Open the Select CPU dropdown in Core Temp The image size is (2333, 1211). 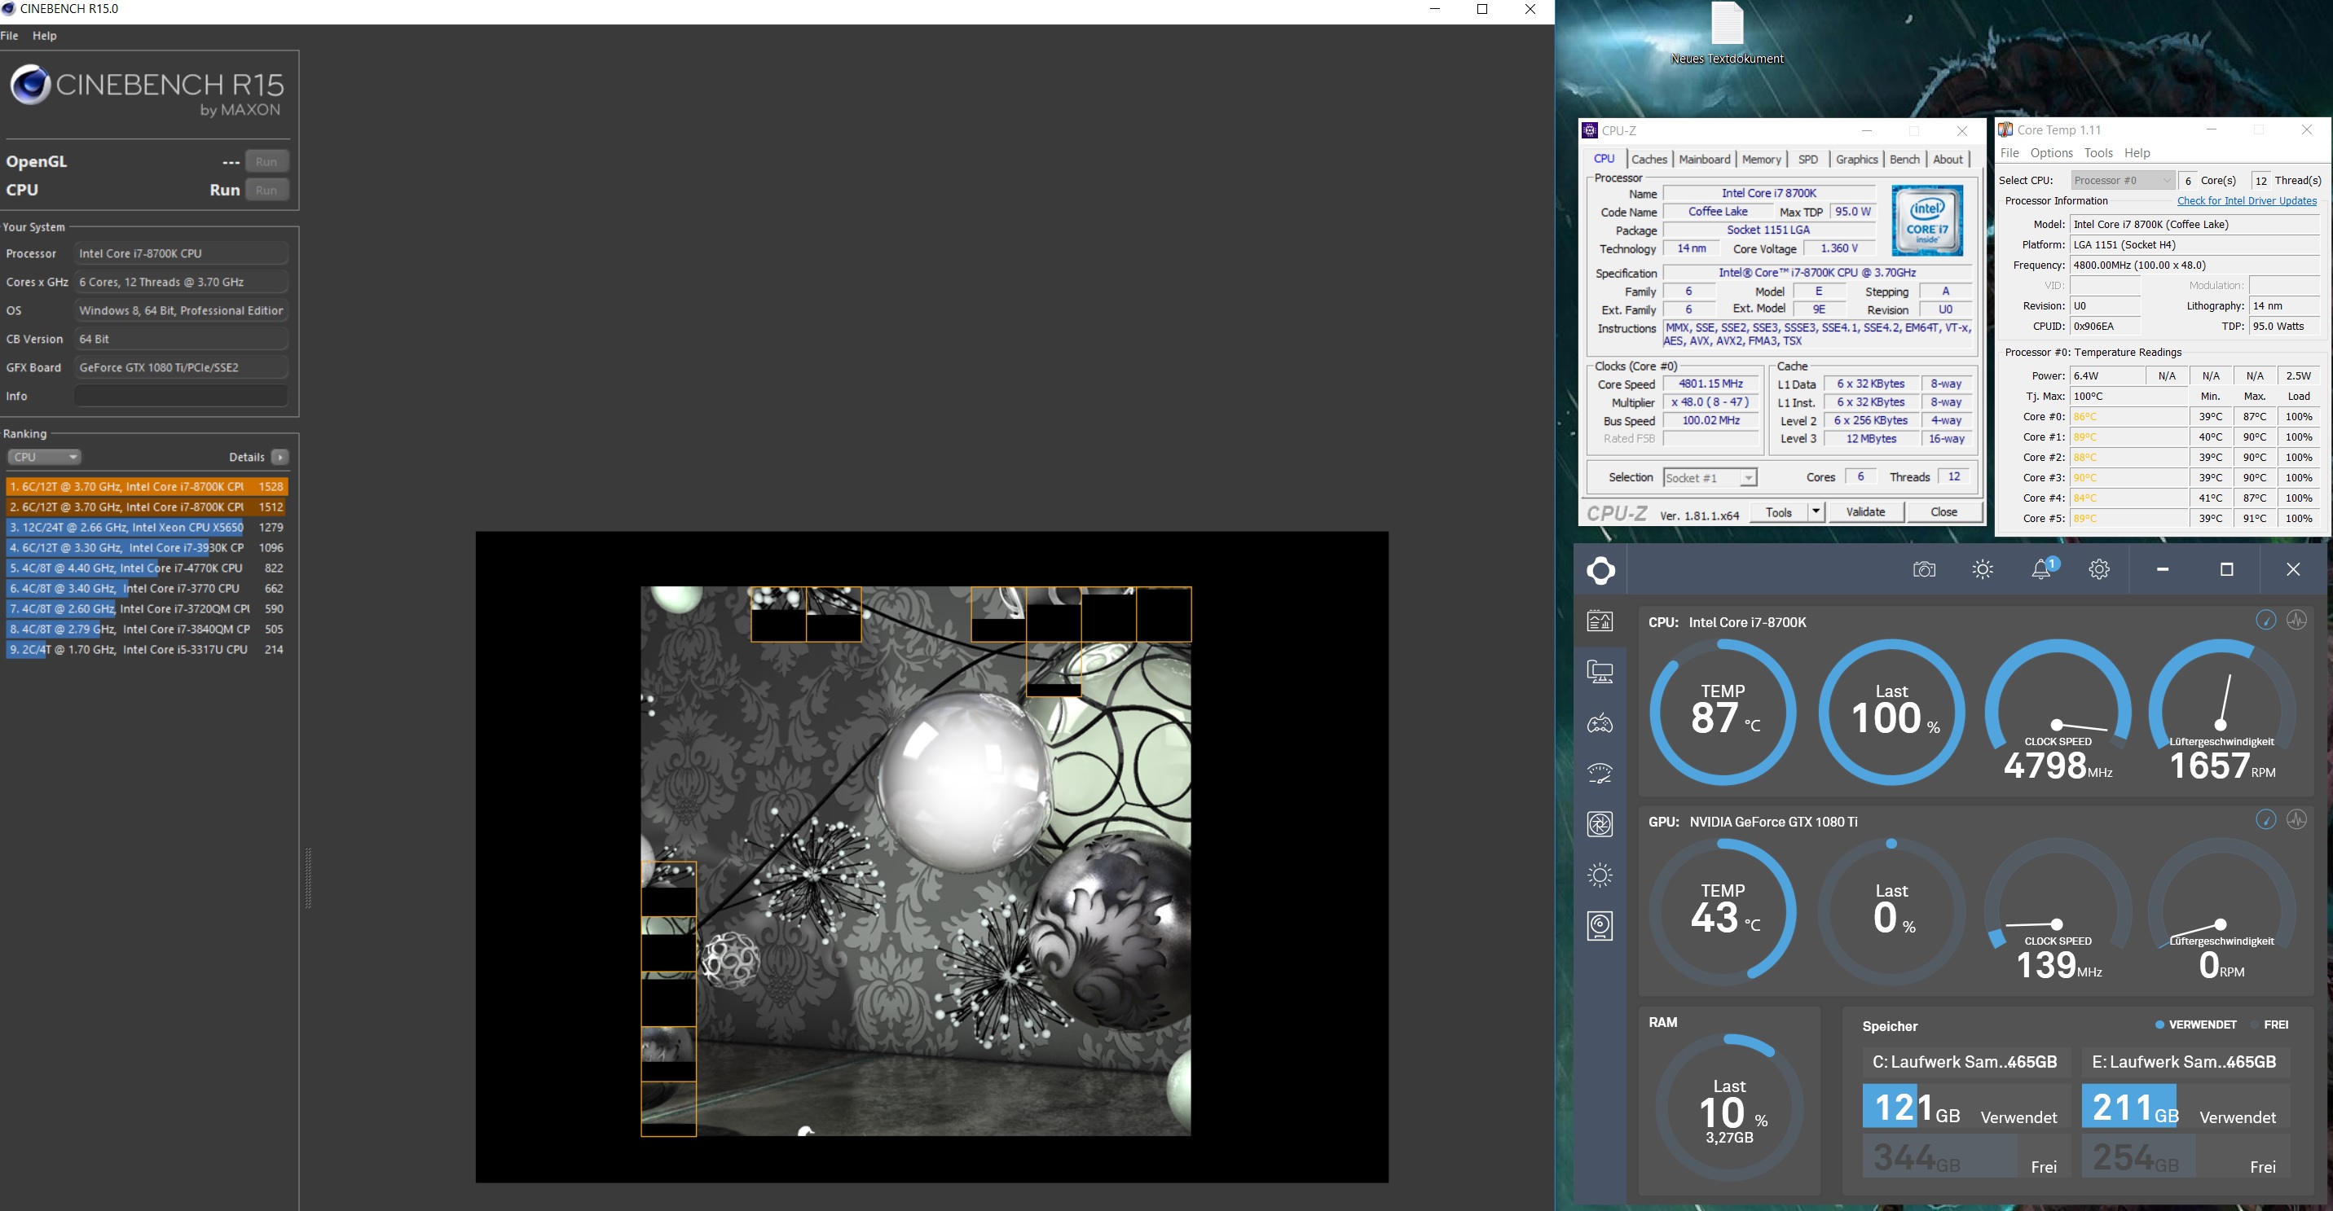click(x=2122, y=180)
